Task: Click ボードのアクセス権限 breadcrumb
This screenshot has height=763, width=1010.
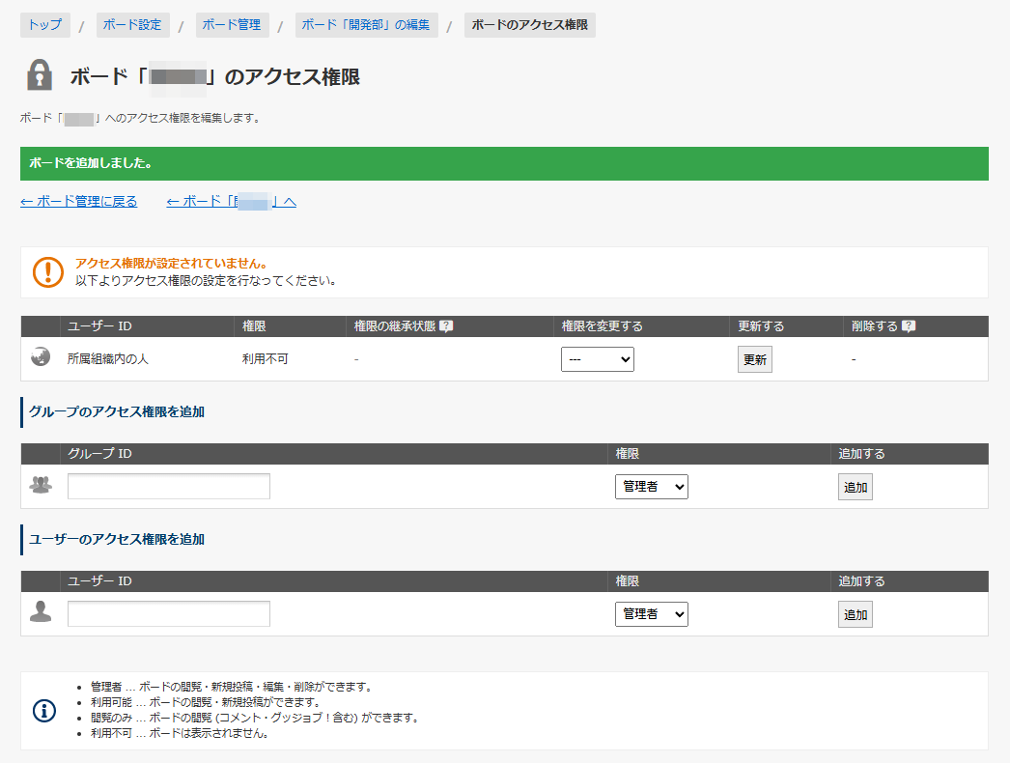Action: click(x=529, y=25)
